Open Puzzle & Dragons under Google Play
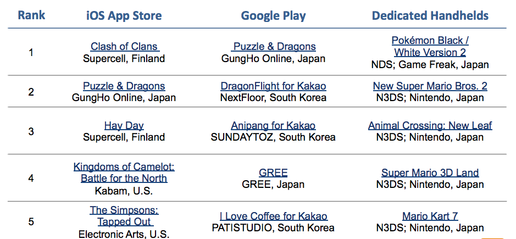The height and width of the screenshot is (239, 516). [274, 46]
